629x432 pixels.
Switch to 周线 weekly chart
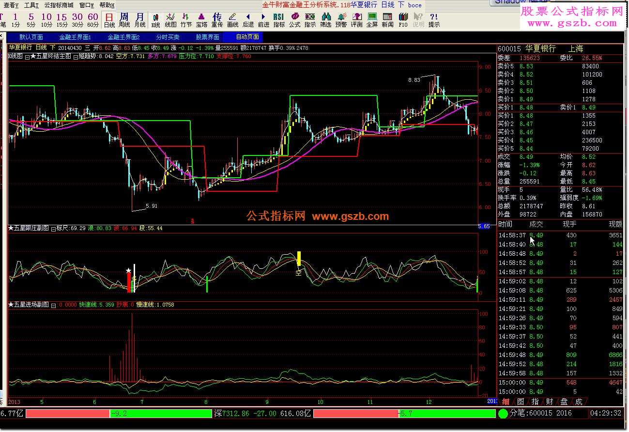click(x=124, y=20)
